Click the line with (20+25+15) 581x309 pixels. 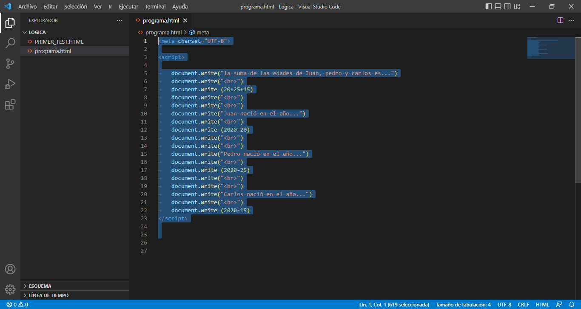213,89
